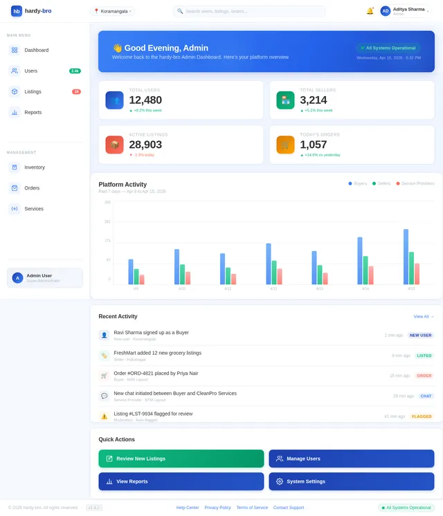Click the Active Listings package icon
The width and height of the screenshot is (443, 516).
[x=115, y=145]
